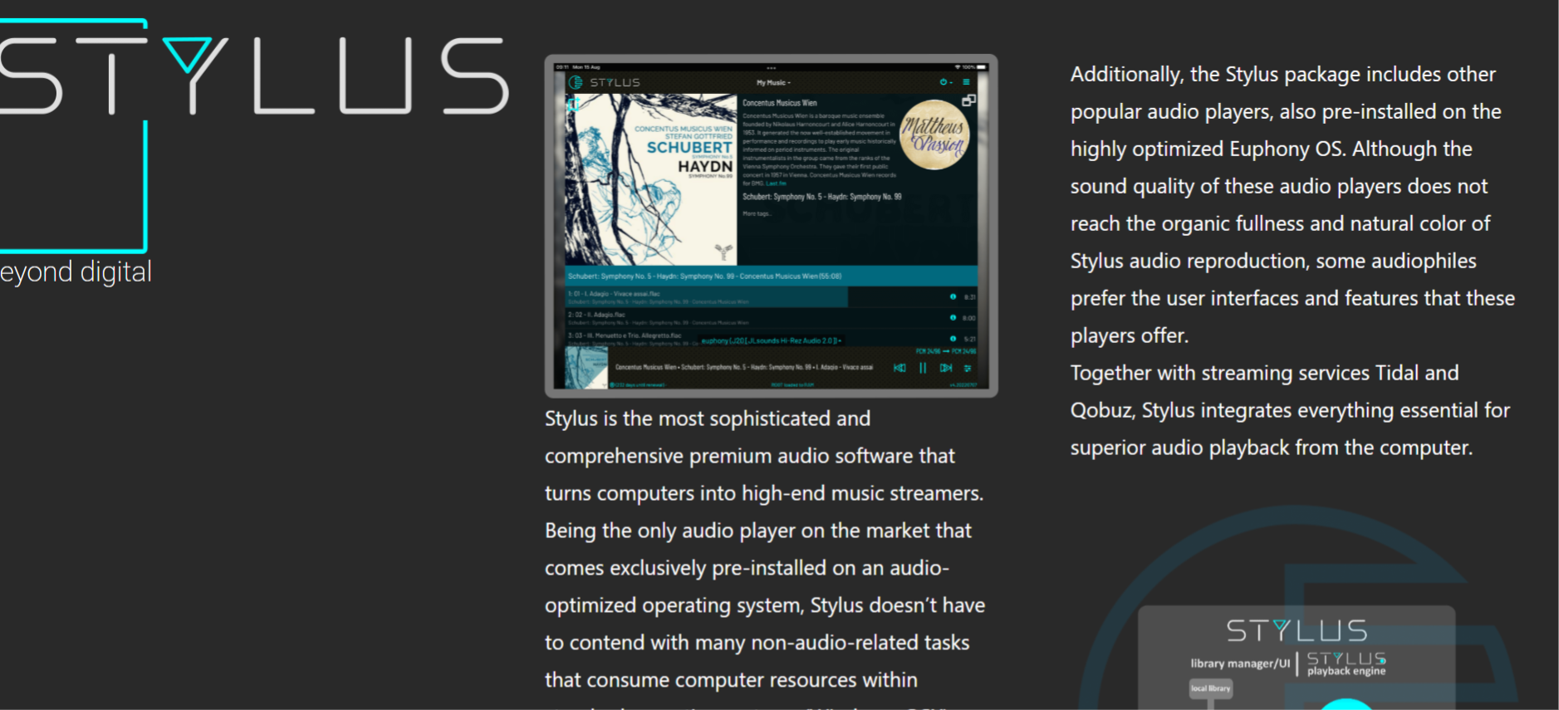
Task: Select the Concentus Musicus Wien artist heading
Action: (779, 103)
